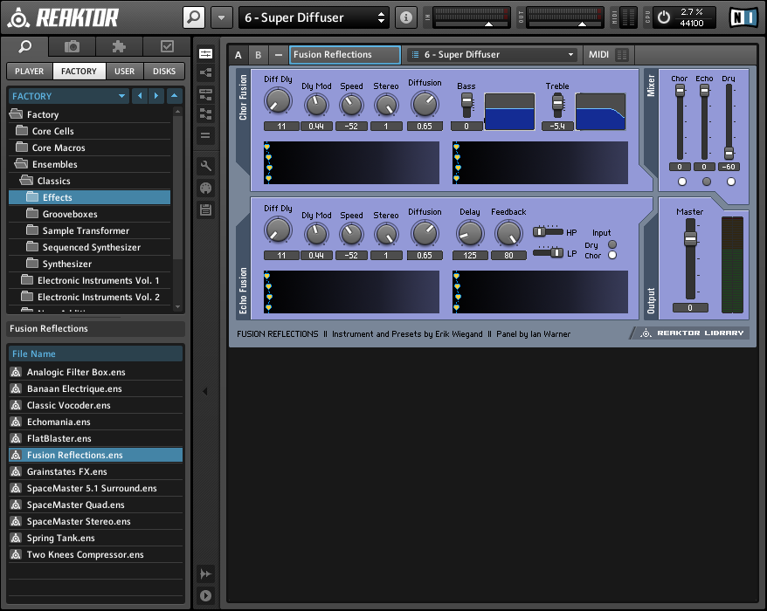Select Spring Tank.ens file
767x611 pixels.
click(95, 539)
